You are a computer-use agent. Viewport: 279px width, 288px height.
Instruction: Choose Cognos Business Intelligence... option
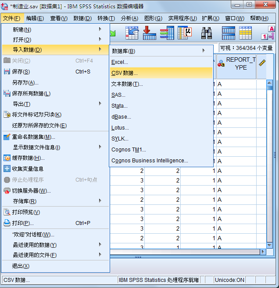(161, 161)
